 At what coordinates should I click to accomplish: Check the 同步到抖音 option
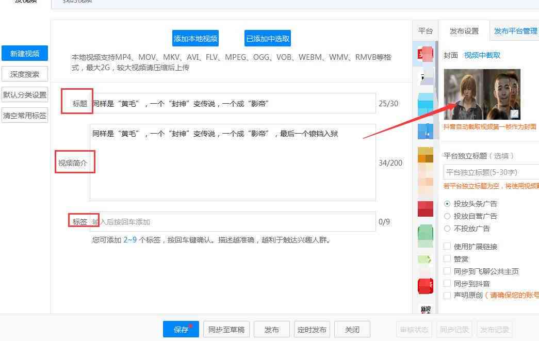click(447, 283)
